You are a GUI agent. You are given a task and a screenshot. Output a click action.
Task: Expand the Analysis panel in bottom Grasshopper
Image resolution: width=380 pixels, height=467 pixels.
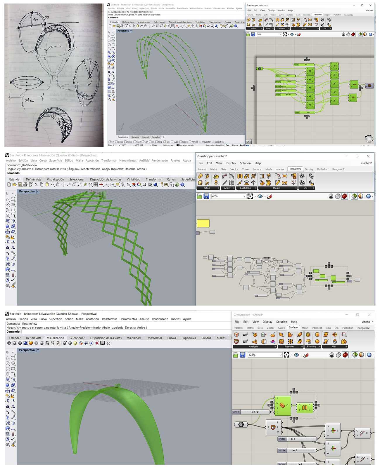coord(275,347)
